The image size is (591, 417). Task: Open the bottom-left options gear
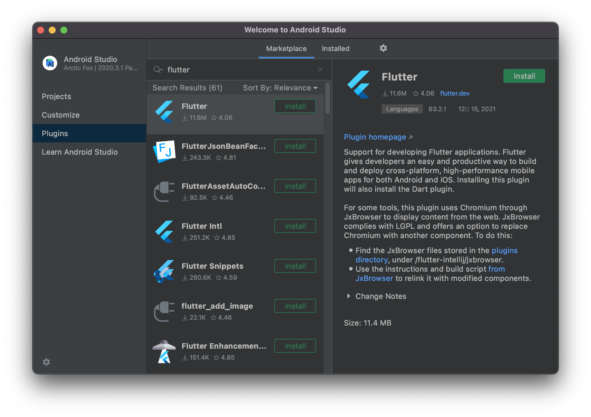tap(46, 362)
